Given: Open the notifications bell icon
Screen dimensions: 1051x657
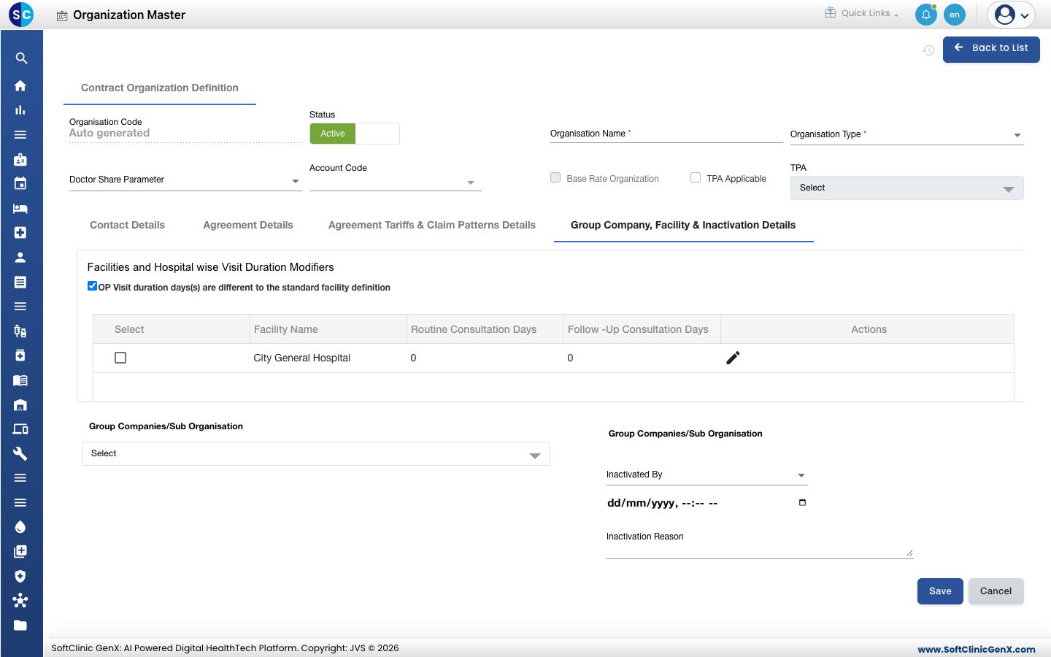Looking at the screenshot, I should click(x=926, y=15).
